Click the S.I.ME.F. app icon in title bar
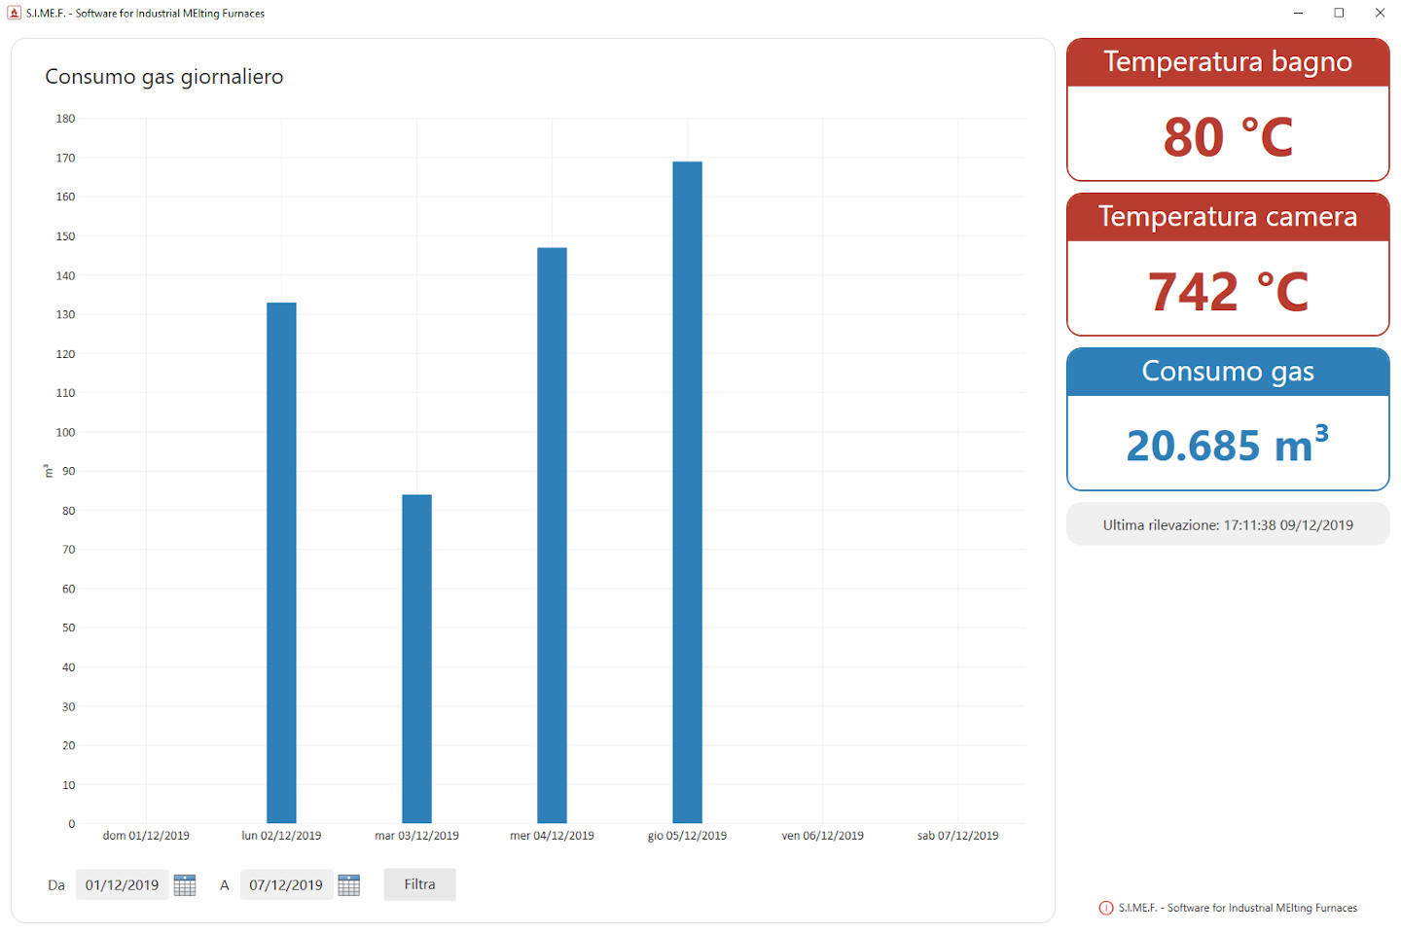The image size is (1401, 934). (14, 13)
